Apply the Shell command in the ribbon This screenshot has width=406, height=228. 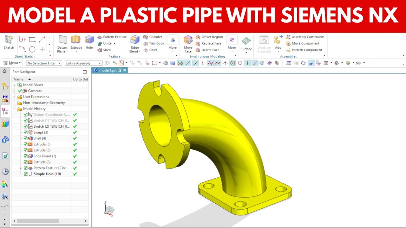[104, 50]
